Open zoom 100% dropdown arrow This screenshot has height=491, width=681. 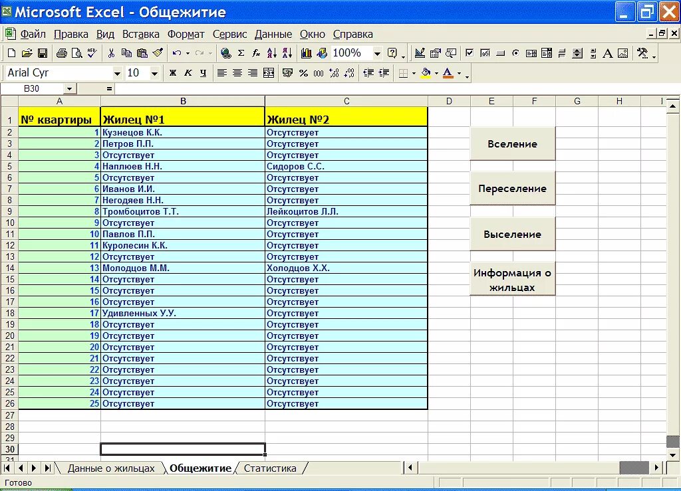click(377, 53)
